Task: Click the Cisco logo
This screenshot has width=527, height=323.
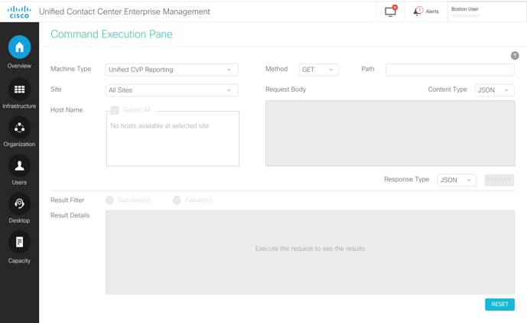Action: click(19, 11)
